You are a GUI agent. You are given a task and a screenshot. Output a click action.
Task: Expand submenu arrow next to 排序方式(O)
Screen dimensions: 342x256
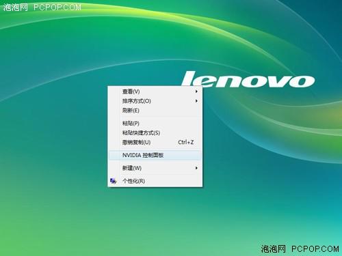(196, 101)
